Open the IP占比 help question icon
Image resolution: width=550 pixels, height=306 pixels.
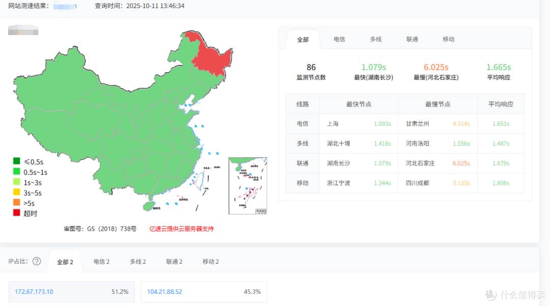pos(37,261)
